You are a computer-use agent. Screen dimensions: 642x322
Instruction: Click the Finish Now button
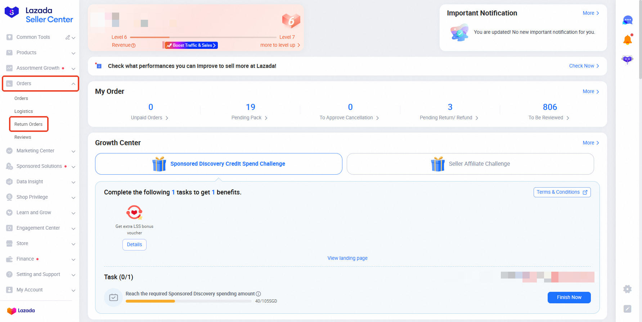click(569, 298)
